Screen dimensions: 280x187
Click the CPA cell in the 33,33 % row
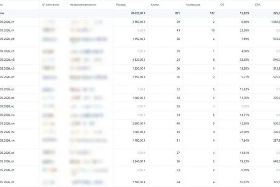[276, 59]
